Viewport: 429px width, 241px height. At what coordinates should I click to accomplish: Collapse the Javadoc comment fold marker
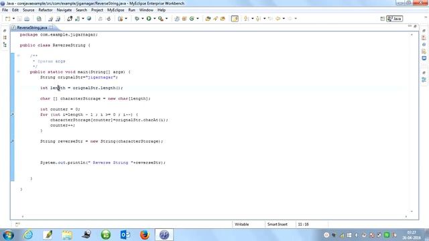19,56
